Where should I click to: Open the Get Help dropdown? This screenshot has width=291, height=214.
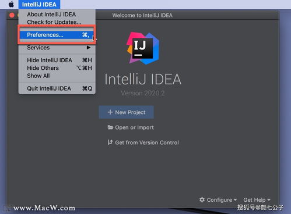coord(257,200)
